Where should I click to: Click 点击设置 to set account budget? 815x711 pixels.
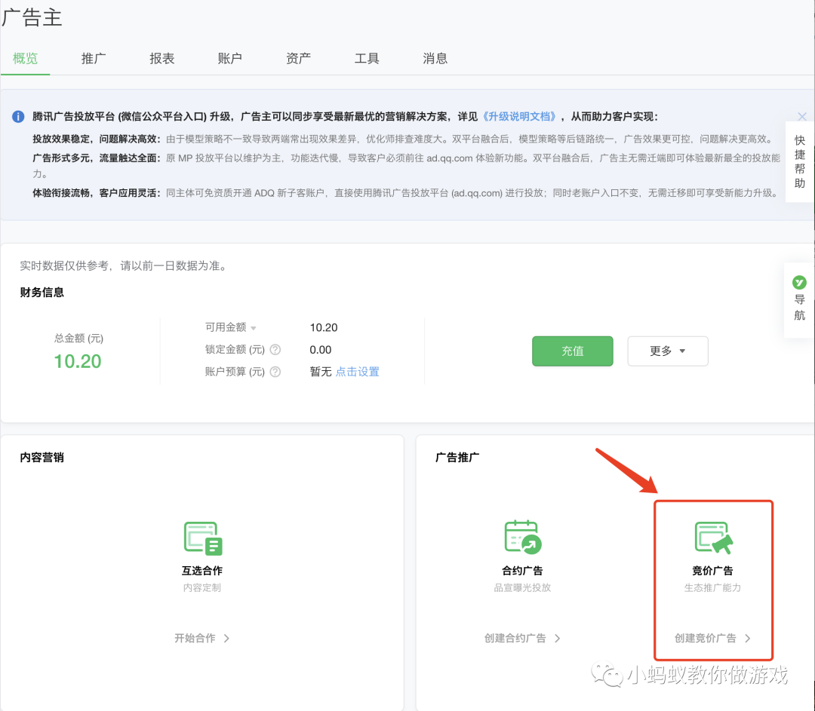tap(358, 372)
